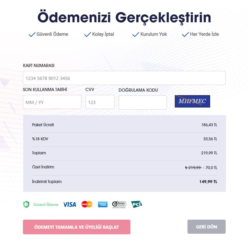Click the checkmark beside Kurulum Yok

(x=136, y=35)
